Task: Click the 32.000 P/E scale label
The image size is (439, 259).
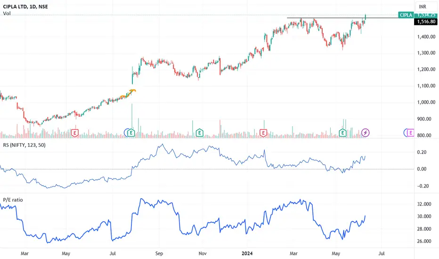Action: pyautogui.click(x=424, y=204)
